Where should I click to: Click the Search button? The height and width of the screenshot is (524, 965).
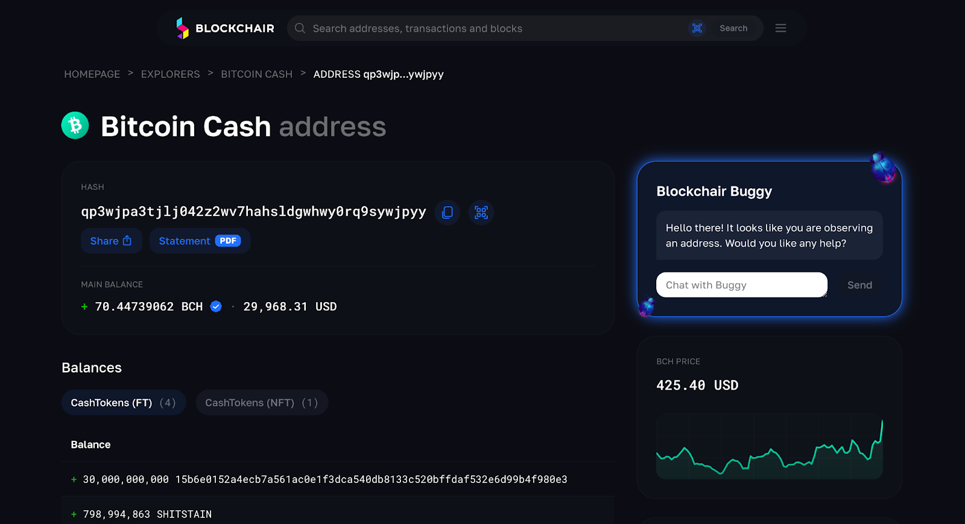(x=733, y=28)
